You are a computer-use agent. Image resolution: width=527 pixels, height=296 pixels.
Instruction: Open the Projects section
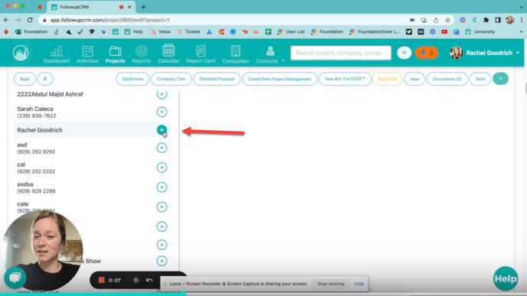pyautogui.click(x=115, y=54)
